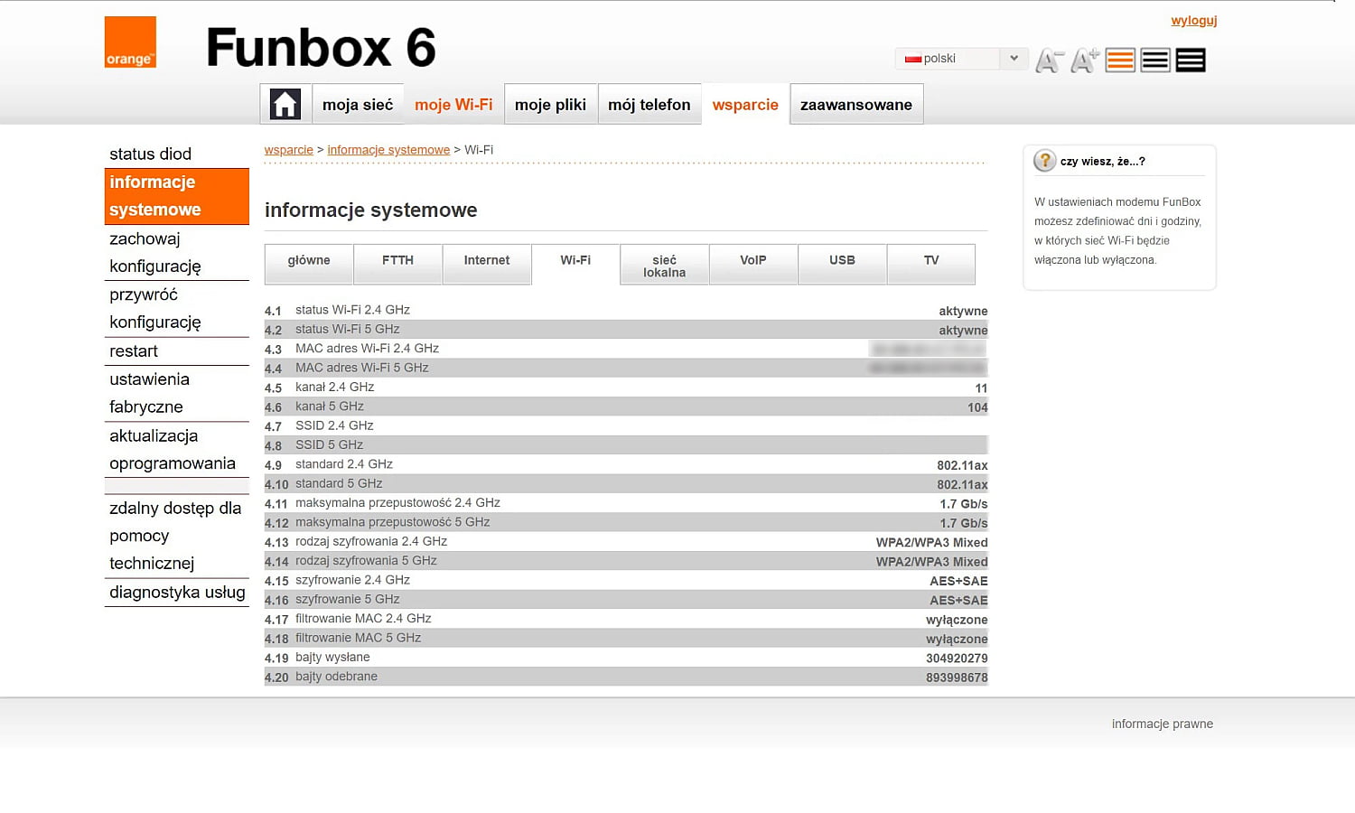Open the informacje prawne link
Viewport: 1355px width, 813px height.
click(1162, 724)
